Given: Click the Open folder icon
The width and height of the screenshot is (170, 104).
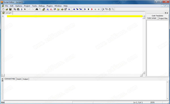Looking at the screenshot, I should coord(7,9).
